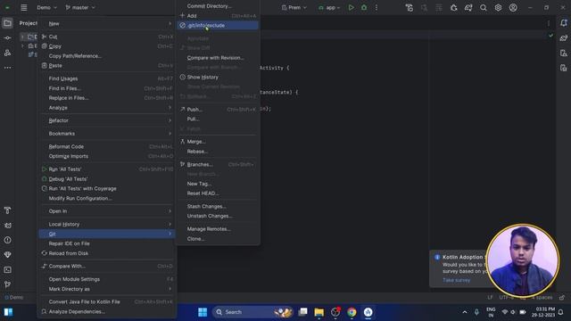Open the Project tool window icon
571x321 pixels.
[x=7, y=23]
